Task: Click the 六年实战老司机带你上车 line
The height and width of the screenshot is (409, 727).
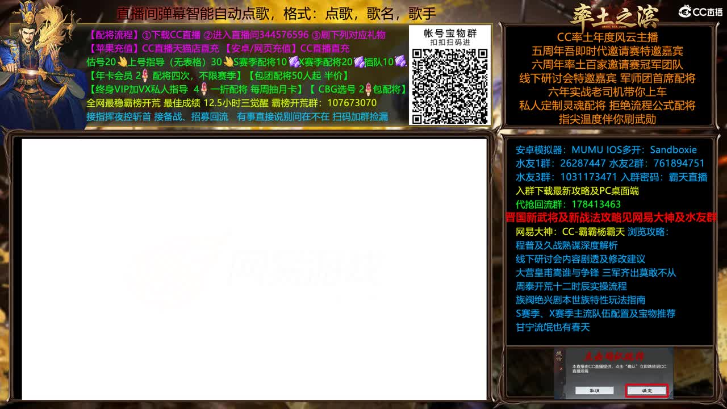Action: click(x=607, y=92)
